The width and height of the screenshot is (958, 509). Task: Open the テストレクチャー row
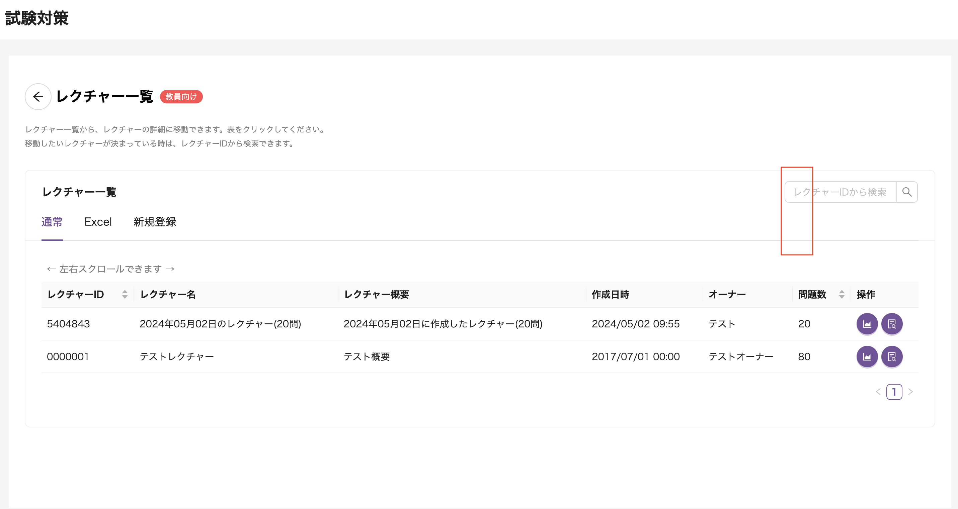coord(177,356)
